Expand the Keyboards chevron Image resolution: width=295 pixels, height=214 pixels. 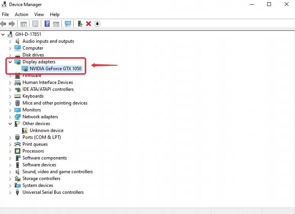coord(10,96)
